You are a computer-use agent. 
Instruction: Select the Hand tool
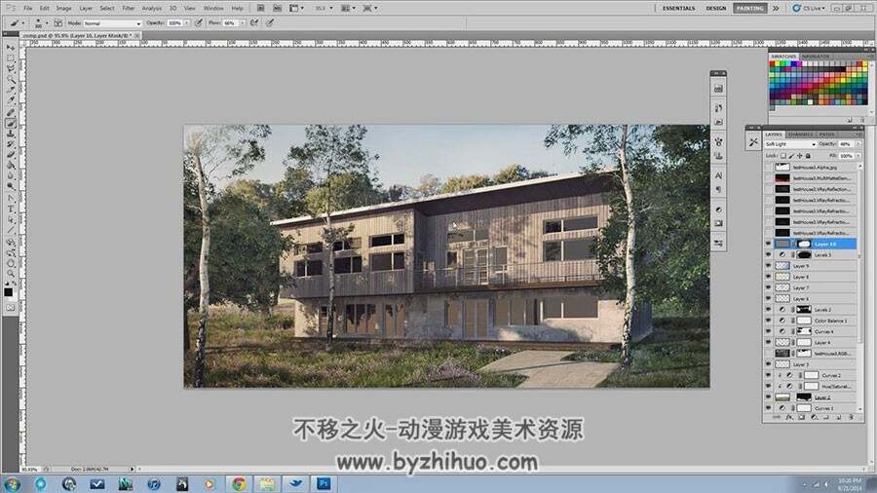[10, 264]
